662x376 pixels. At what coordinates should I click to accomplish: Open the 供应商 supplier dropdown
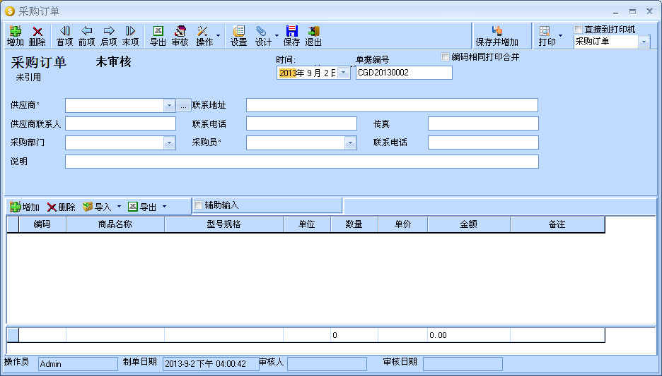pos(169,105)
